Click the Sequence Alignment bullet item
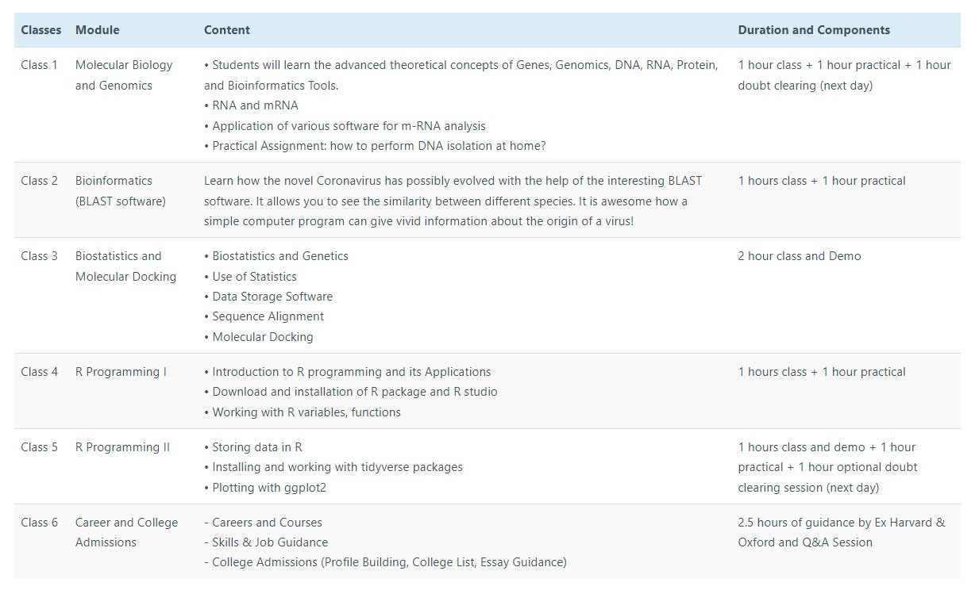This screenshot has height=590, width=979. [x=264, y=316]
